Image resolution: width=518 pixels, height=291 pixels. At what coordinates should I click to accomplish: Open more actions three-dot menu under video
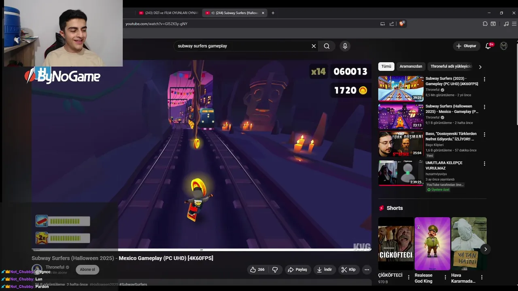367,270
